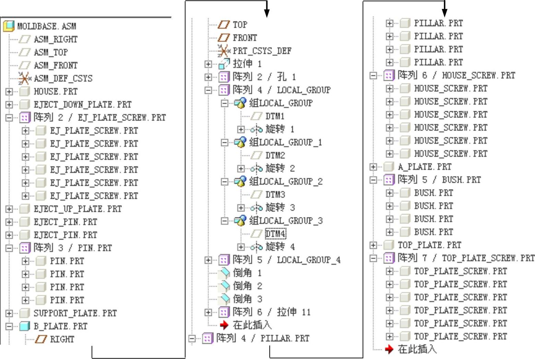
Task: Click the red insert-here arrow below TOP_PLATE_SCREW.PRT list
Action: [389, 349]
